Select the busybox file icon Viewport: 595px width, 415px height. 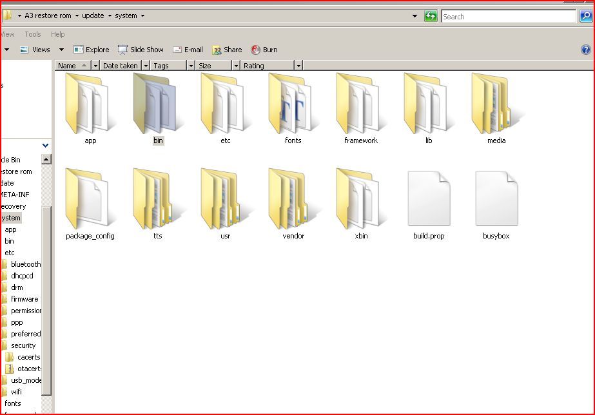[496, 198]
